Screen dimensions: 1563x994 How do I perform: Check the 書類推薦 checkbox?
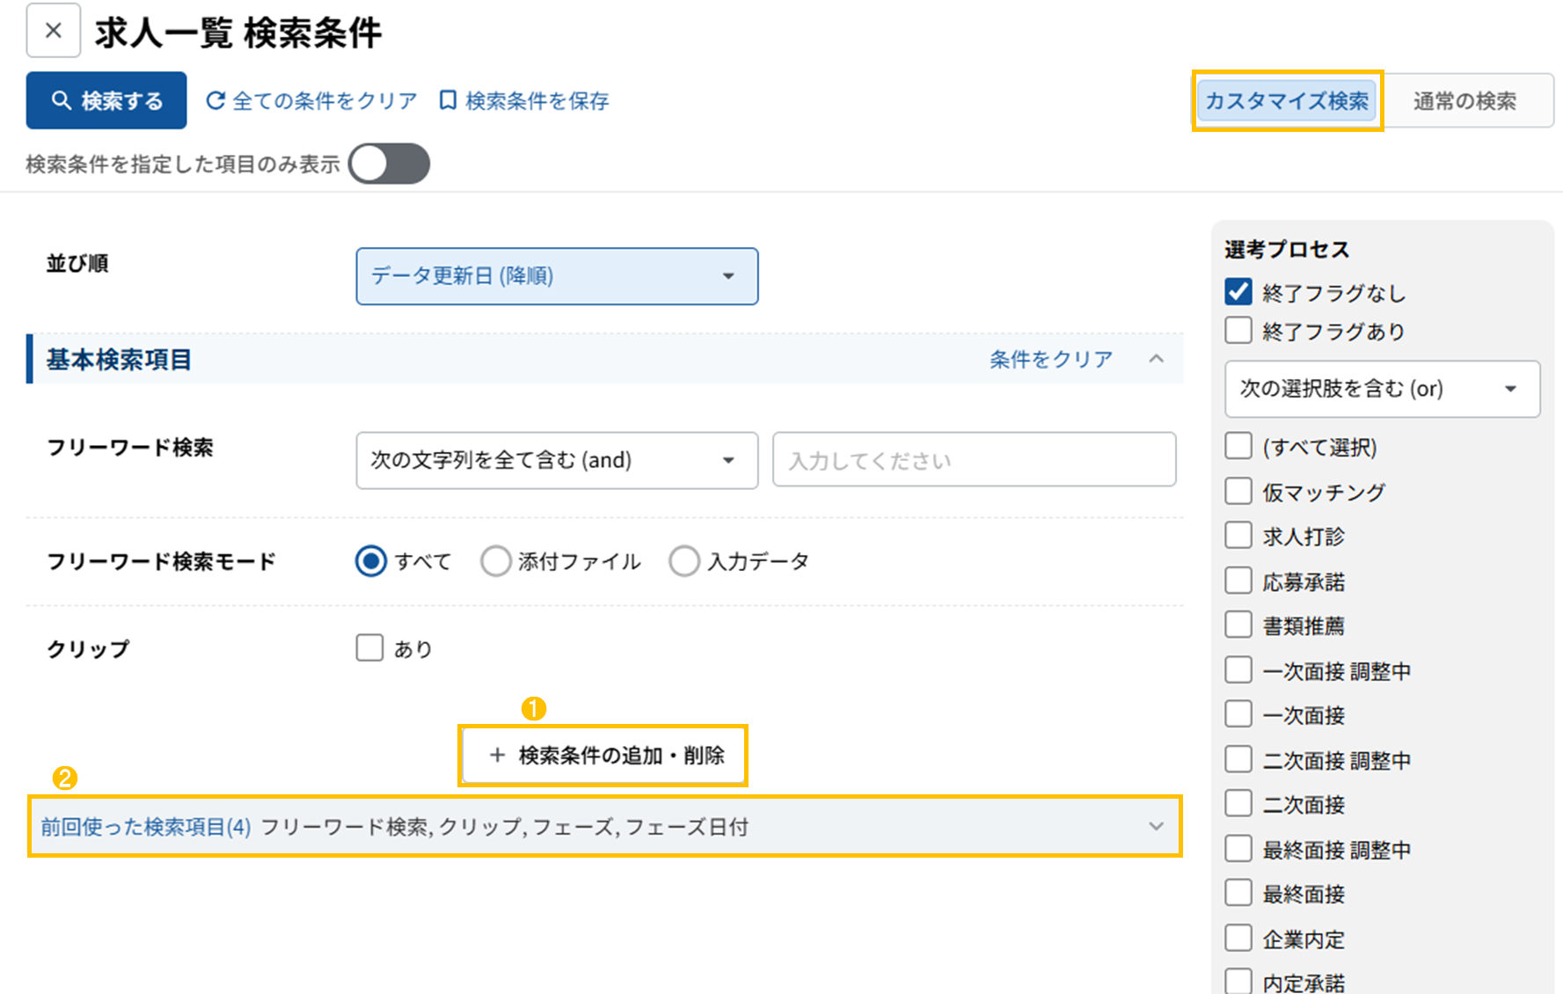click(1238, 625)
